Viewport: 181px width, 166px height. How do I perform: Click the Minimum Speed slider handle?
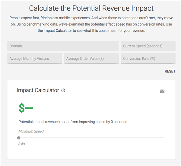click(19, 138)
